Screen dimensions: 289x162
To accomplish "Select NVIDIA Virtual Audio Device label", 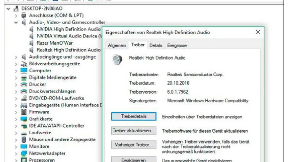I will point(69,36).
